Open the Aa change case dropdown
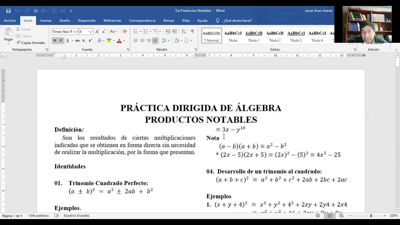400x225 pixels. point(113,32)
